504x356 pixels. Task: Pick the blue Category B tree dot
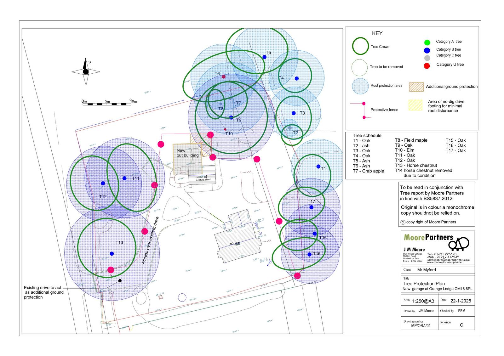427,50
